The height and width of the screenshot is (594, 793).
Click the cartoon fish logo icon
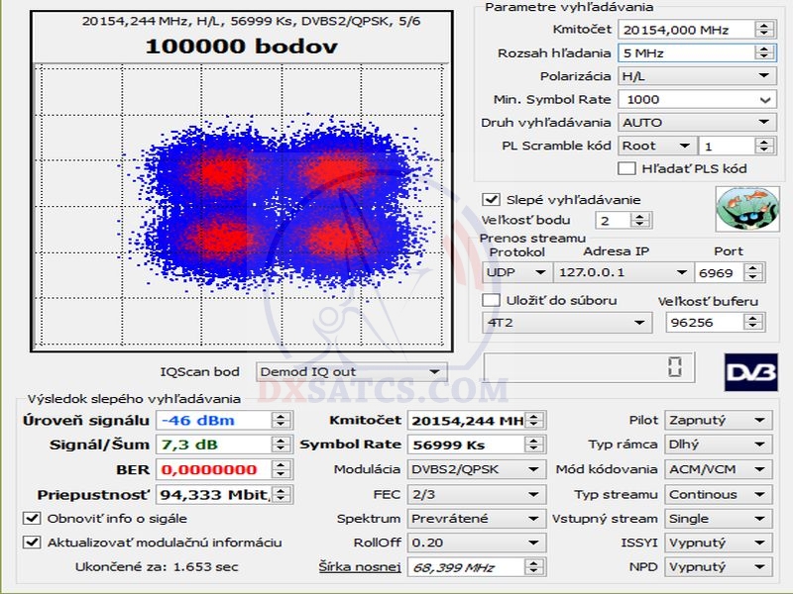(x=740, y=209)
